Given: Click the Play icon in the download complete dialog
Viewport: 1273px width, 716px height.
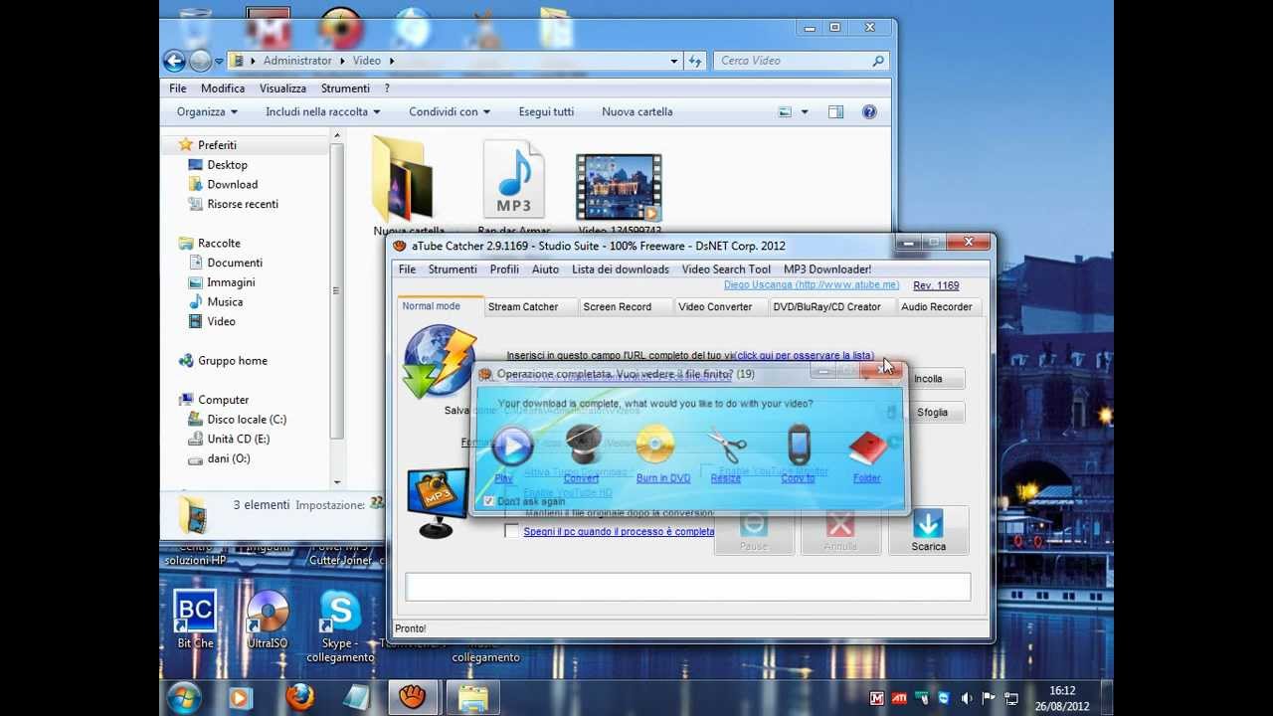Looking at the screenshot, I should point(512,447).
